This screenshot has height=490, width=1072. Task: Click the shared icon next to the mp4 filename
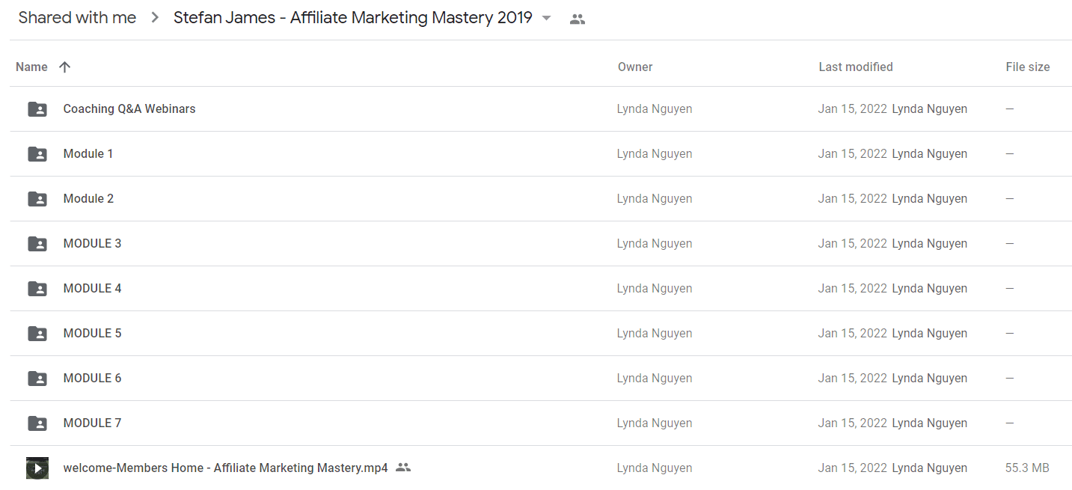coord(403,468)
